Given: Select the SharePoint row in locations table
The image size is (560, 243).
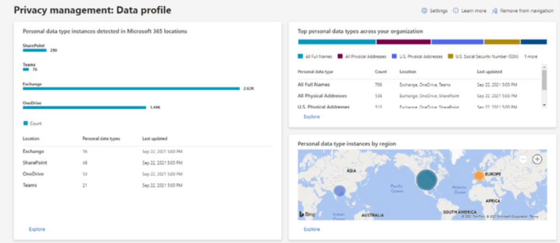Looking at the screenshot, I should [x=34, y=163].
